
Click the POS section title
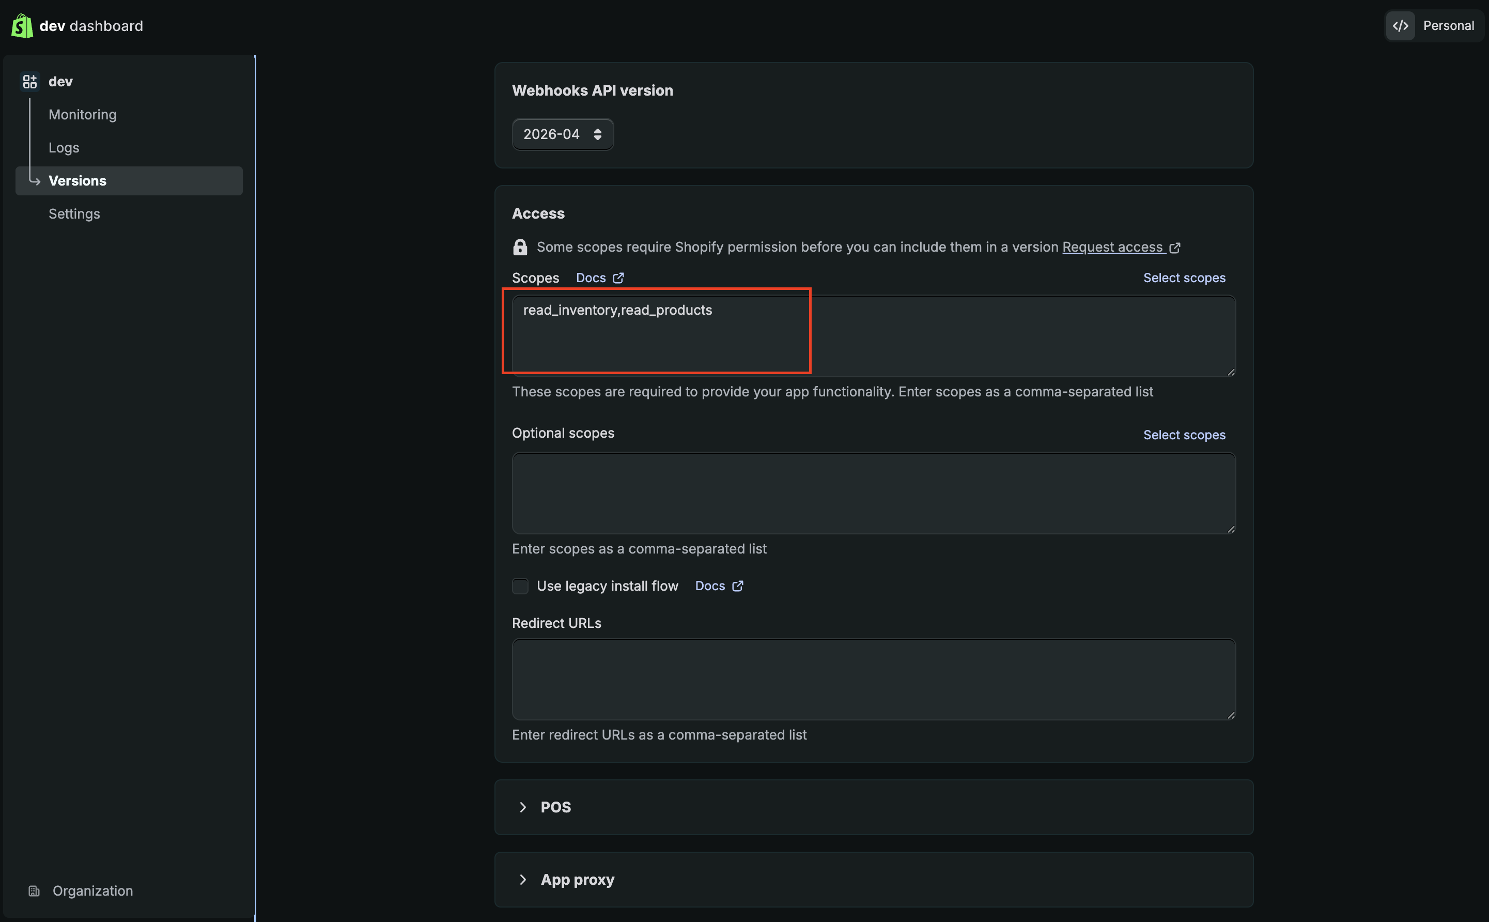pos(556,807)
